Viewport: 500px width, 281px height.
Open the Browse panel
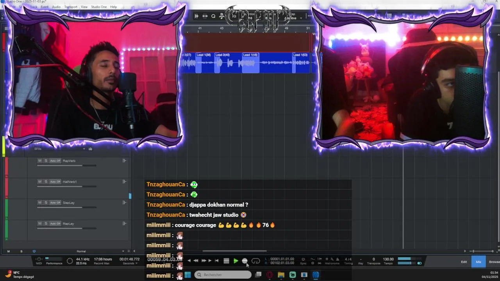(x=494, y=262)
